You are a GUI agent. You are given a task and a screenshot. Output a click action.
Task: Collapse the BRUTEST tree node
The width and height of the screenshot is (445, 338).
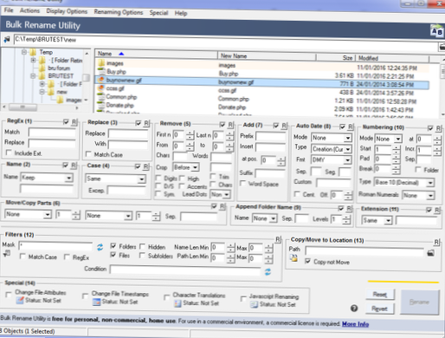[33, 76]
